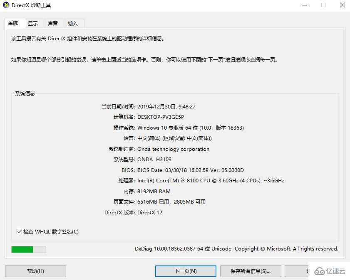The height and width of the screenshot is (280, 350).
Task: Click Onda technology corporation text
Action: [x=173, y=149]
